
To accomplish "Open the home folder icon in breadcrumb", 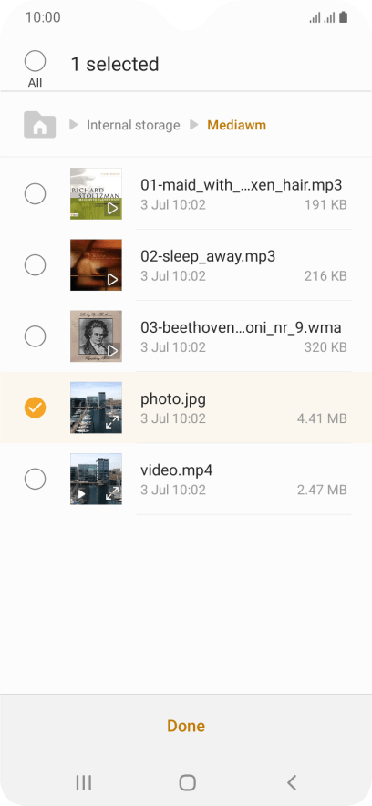I will point(39,124).
